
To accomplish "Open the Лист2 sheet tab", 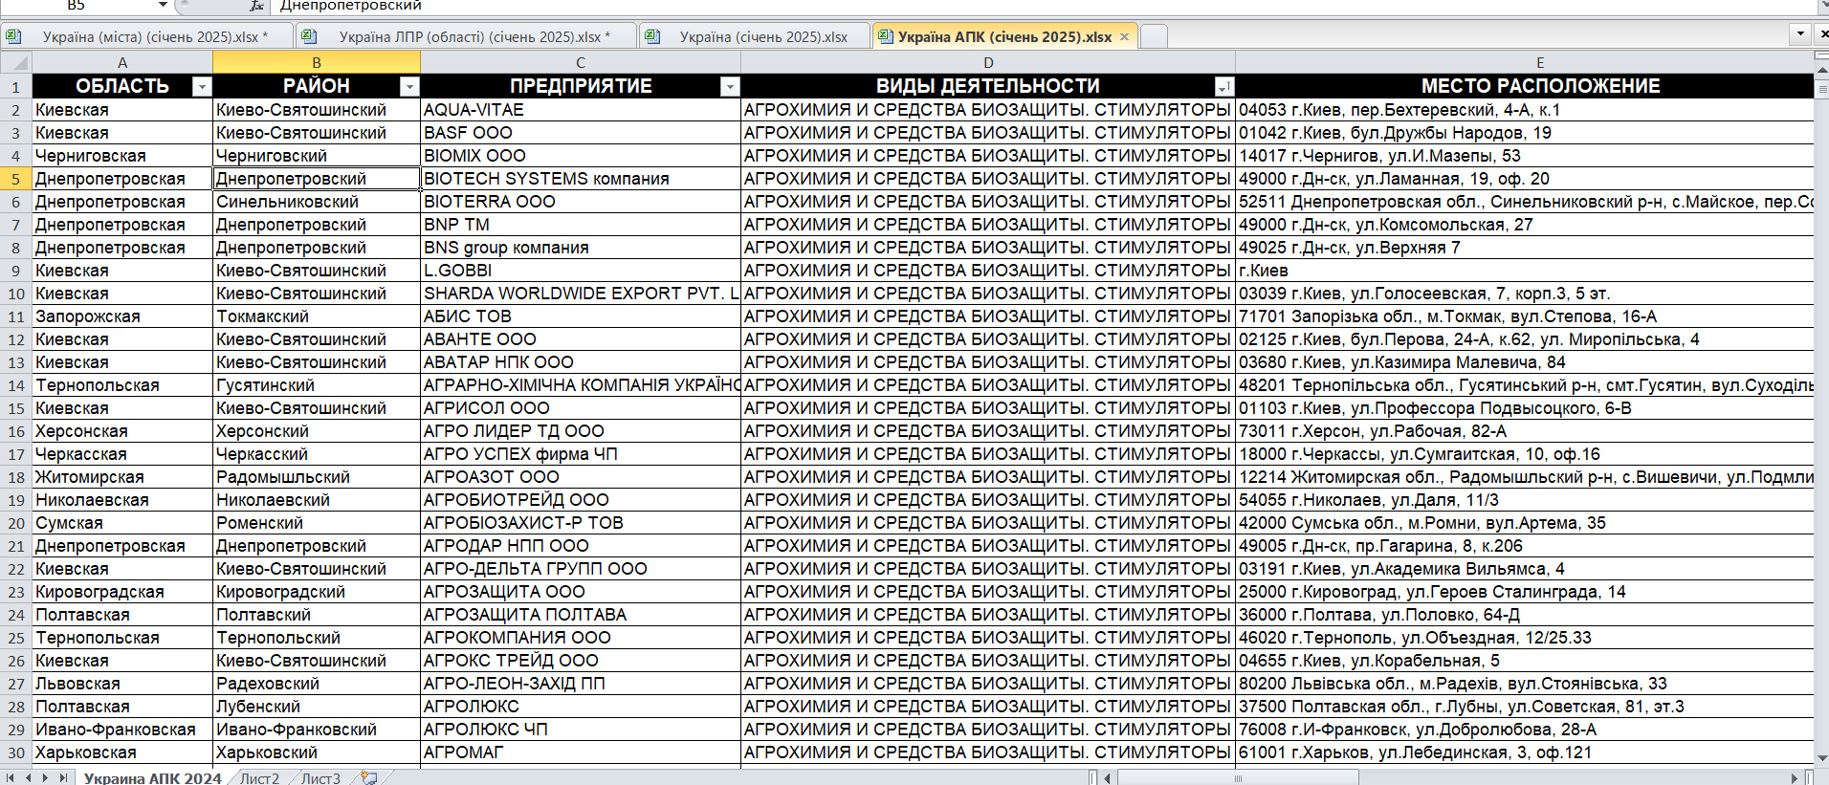I will point(259,778).
